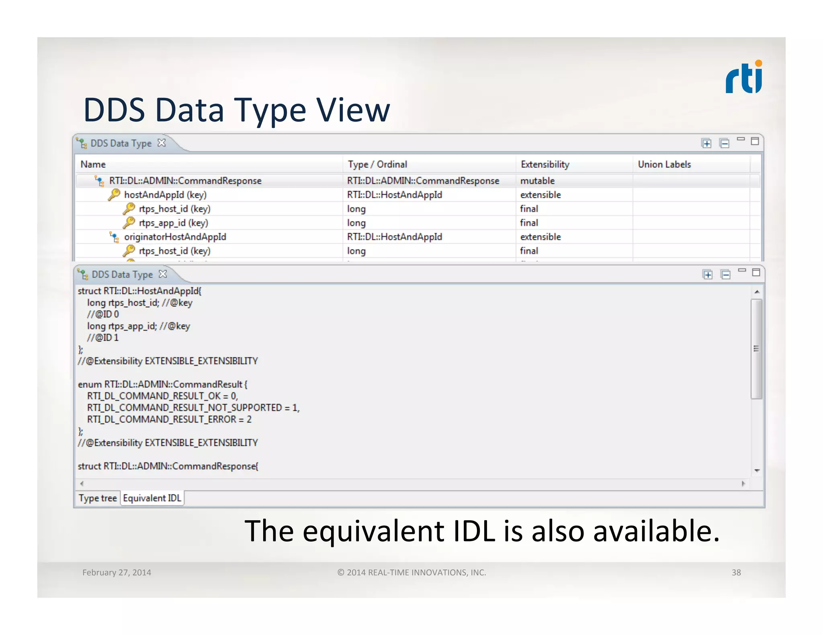Click the scroll down arrow in IDL pane
Screen dimensions: 823x635
tap(757, 470)
